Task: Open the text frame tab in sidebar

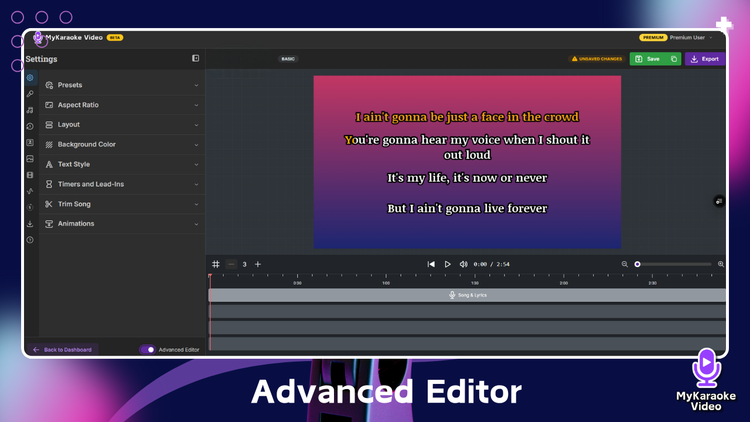Action: click(30, 142)
